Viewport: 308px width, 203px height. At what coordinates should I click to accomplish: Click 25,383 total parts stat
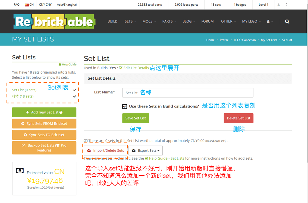150,5
